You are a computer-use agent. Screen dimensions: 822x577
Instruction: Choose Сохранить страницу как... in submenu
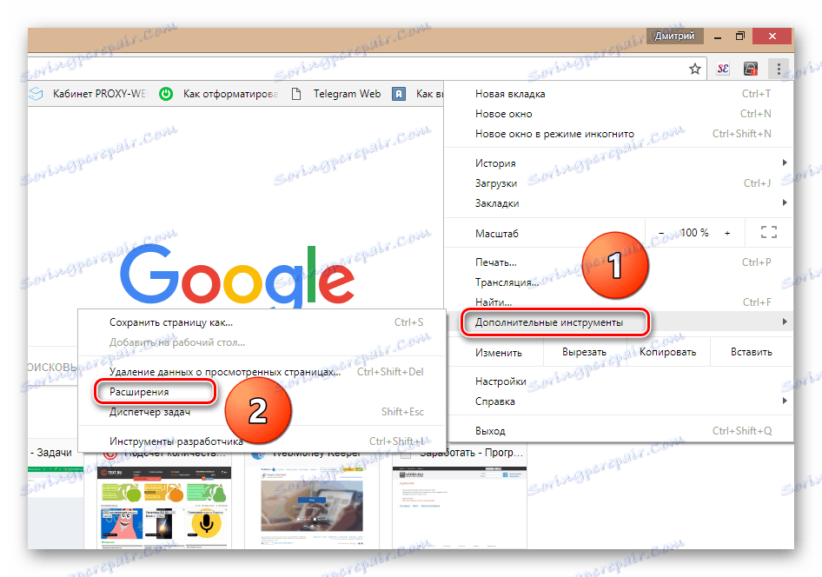click(262, 322)
